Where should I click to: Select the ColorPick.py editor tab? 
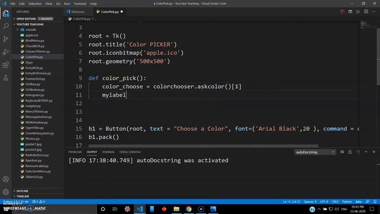(x=109, y=12)
